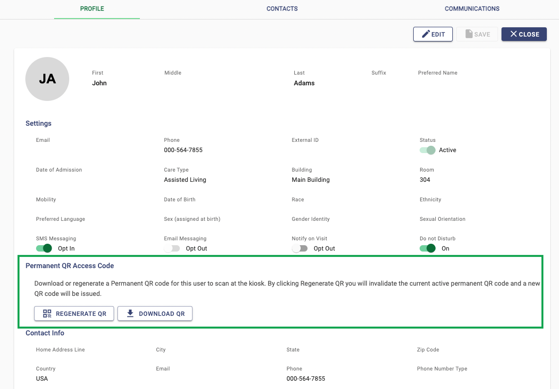Click the JA avatar circle
The image size is (559, 389).
pos(47,79)
